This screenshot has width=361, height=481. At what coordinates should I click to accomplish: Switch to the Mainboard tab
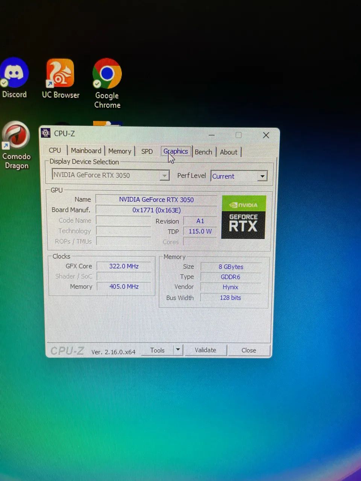pos(86,150)
